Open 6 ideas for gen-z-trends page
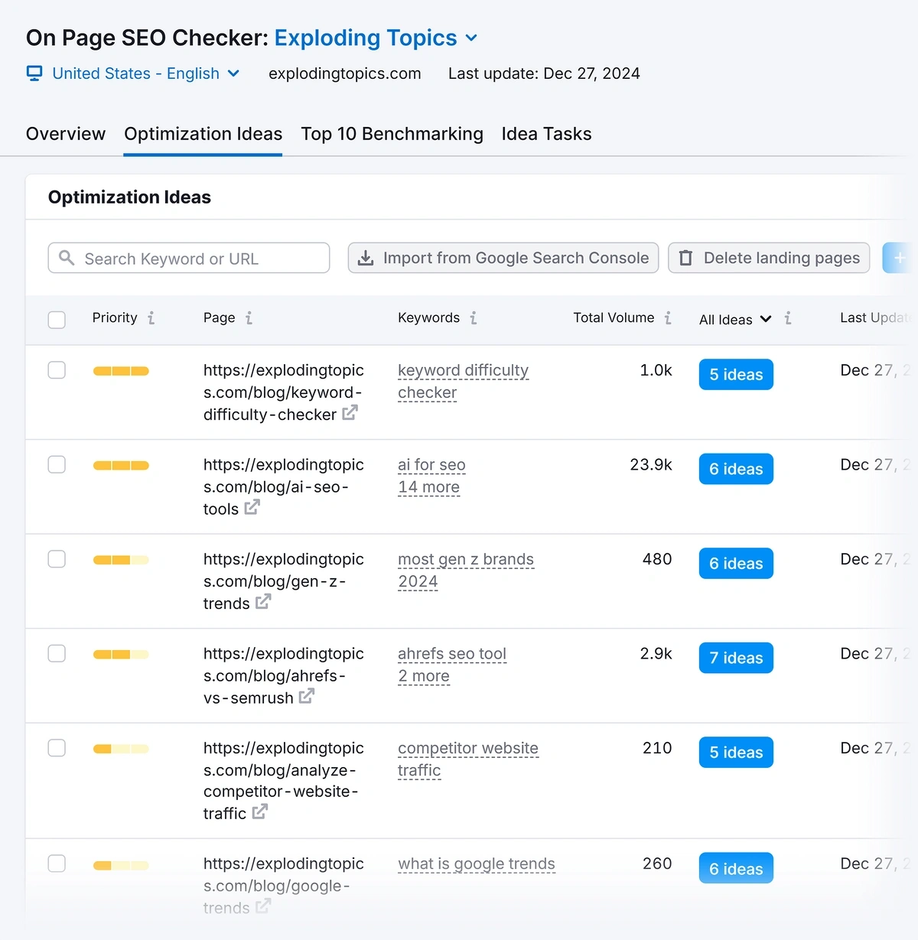This screenshot has height=940, width=918. tap(736, 564)
